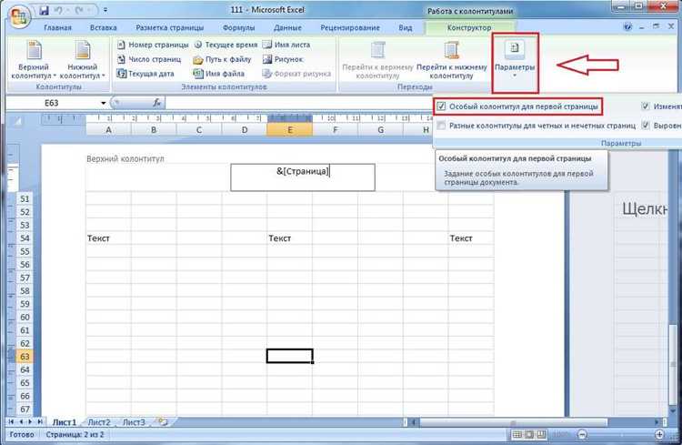
Task: Insert Picture (Рисунок) into header
Action: (x=283, y=59)
